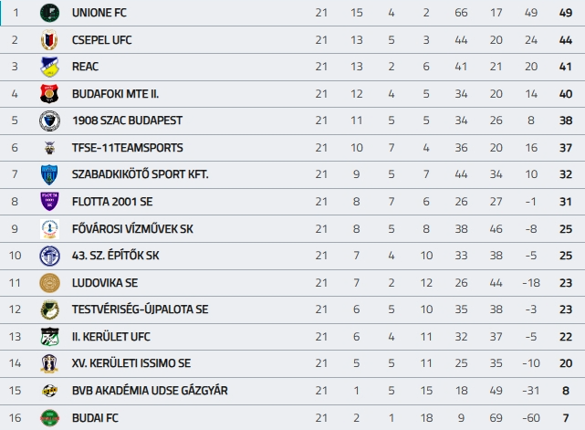The height and width of the screenshot is (430, 585).
Task: Open the Unione FC team name link
Action: click(100, 13)
